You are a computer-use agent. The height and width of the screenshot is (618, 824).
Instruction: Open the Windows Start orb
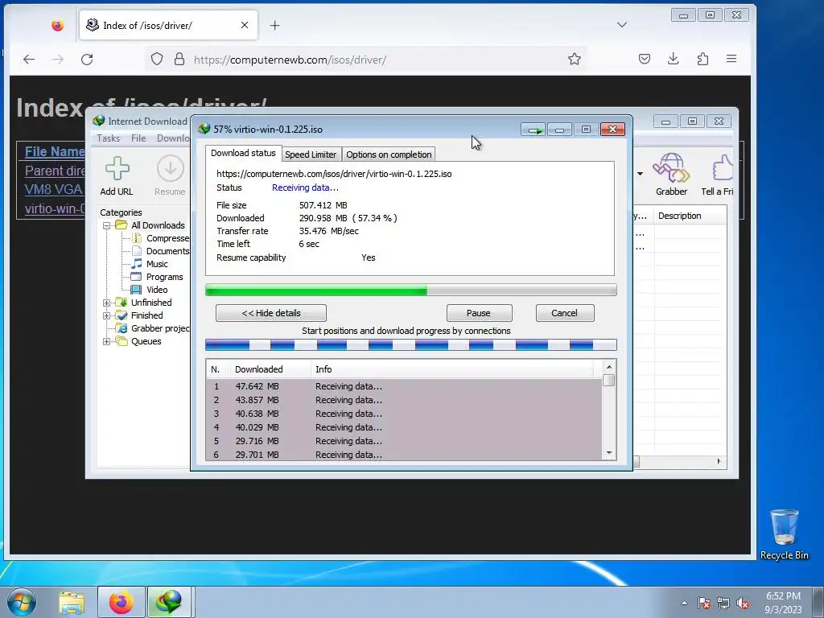[x=22, y=602]
